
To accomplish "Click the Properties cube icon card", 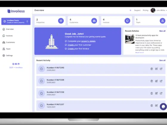I will pyautogui.click(x=61, y=21).
